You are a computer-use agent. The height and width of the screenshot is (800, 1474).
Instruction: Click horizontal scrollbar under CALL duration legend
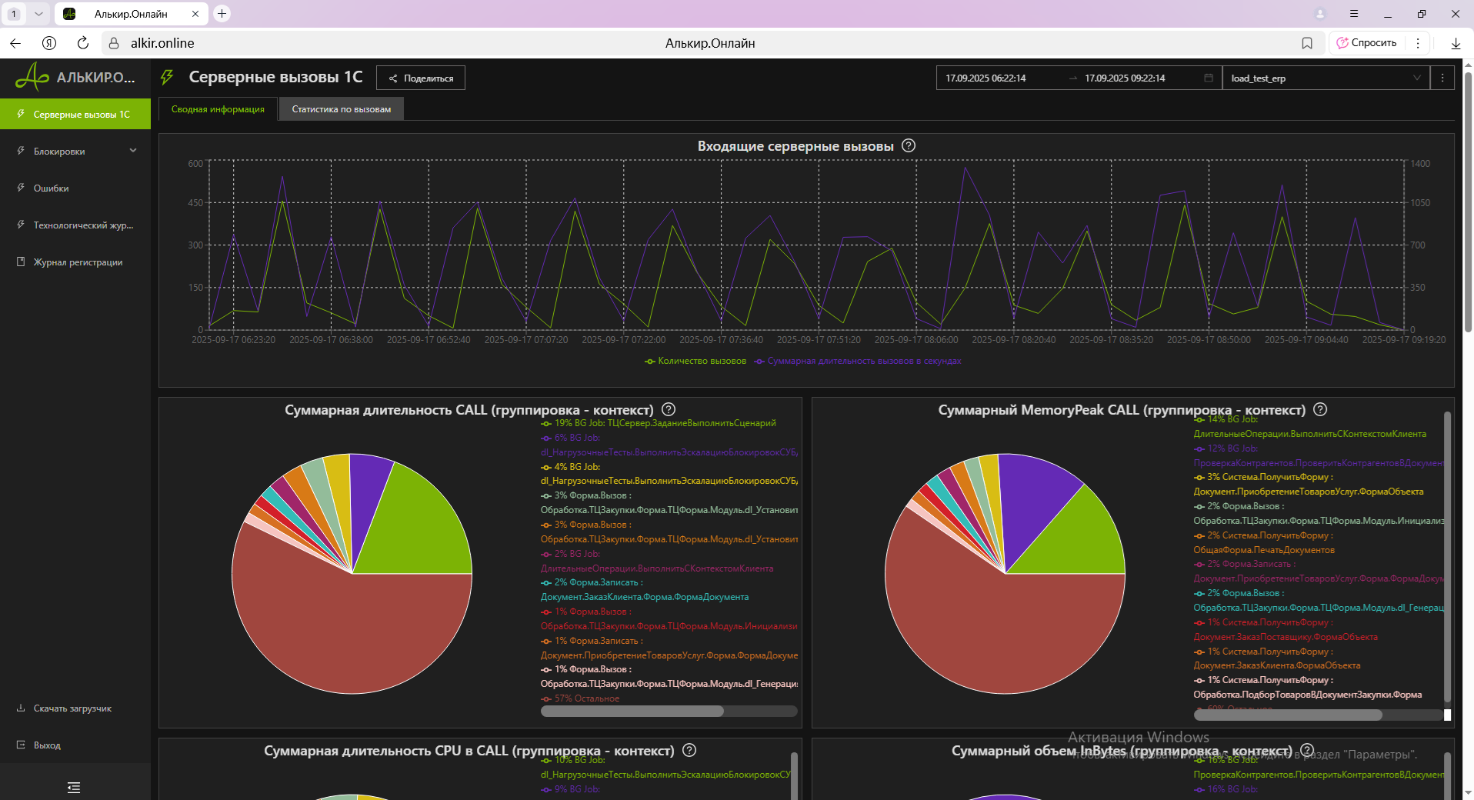point(632,712)
